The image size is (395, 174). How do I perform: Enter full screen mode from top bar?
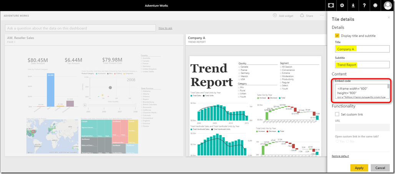(x=331, y=5)
